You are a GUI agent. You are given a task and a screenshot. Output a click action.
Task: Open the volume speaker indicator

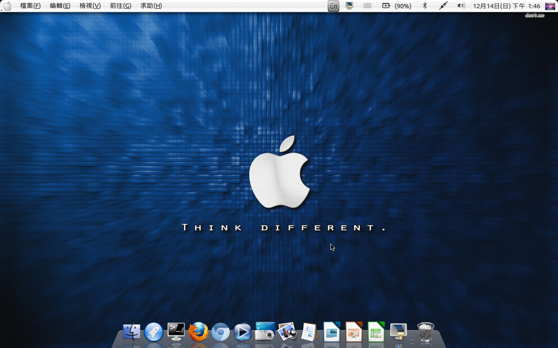[461, 6]
